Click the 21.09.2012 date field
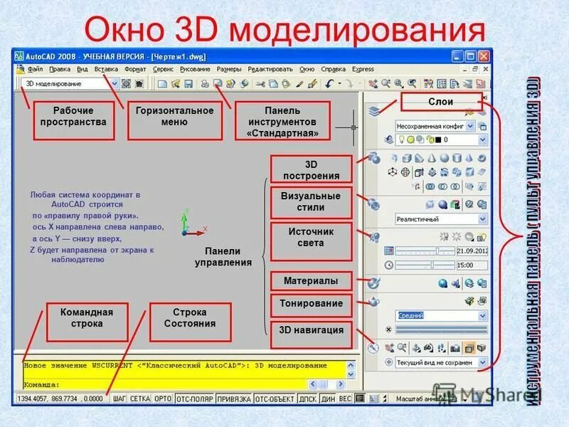Image resolution: width=569 pixels, height=427 pixels. [472, 251]
